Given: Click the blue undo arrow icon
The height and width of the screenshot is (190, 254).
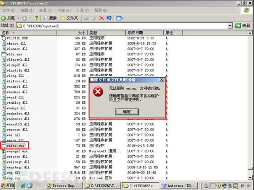Looking at the screenshot, I should (109, 18).
